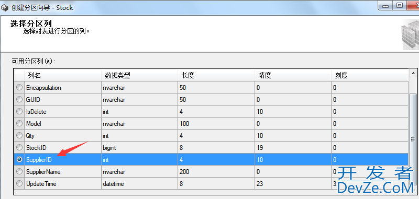Image resolution: width=419 pixels, height=199 pixels.
Task: Click nvarchar type in SupplierName row
Action: pyautogui.click(x=139, y=171)
